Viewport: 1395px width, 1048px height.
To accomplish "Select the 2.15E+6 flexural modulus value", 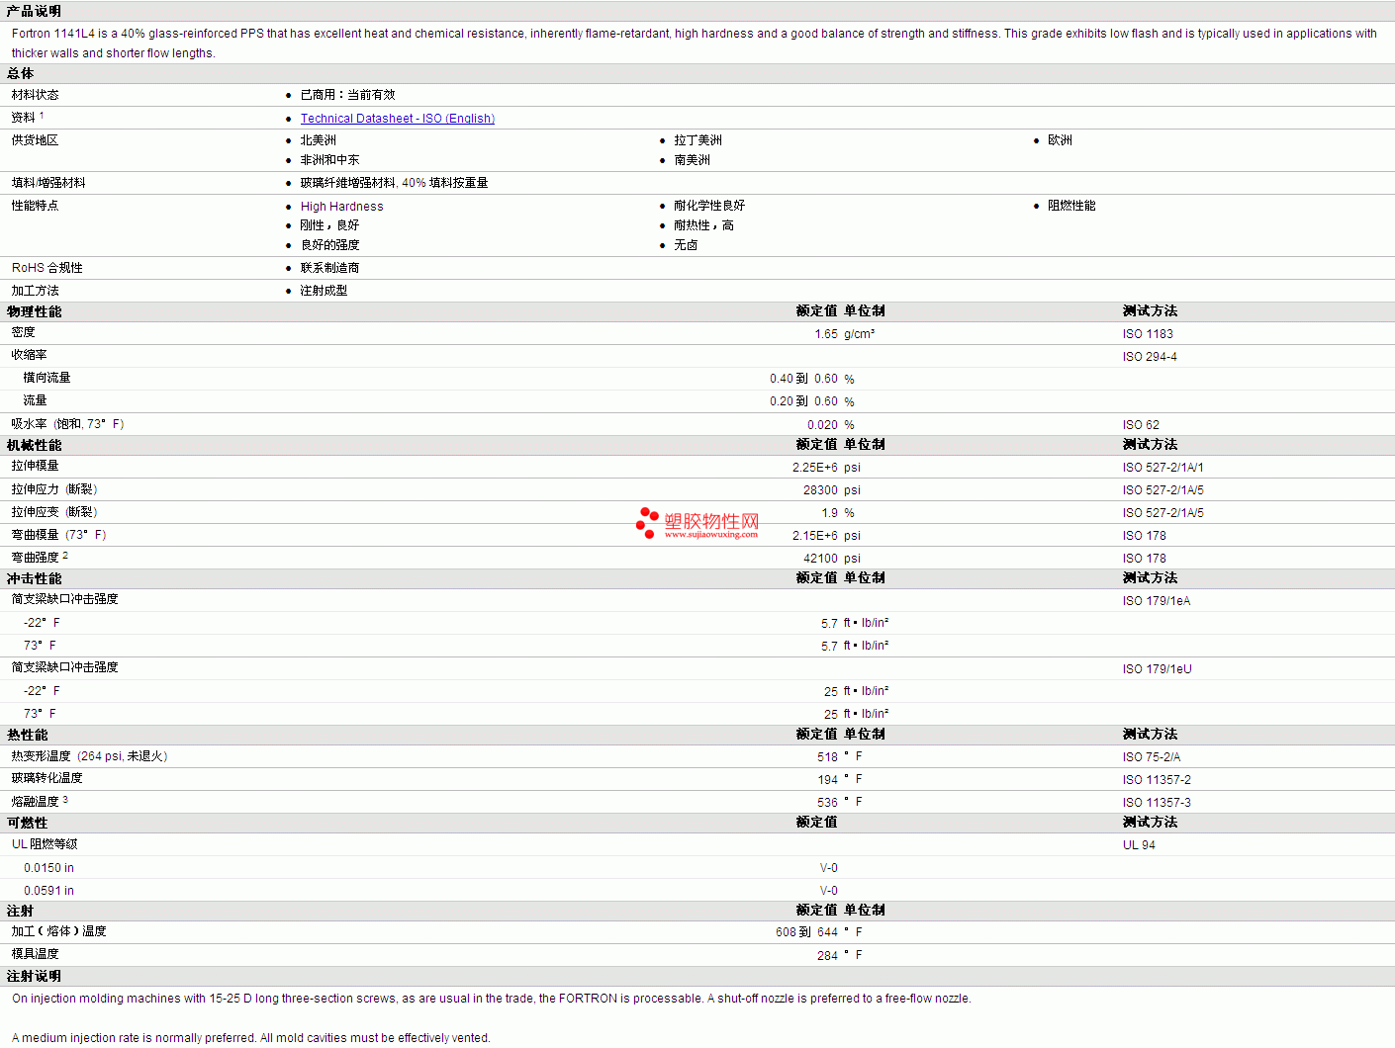I will pyautogui.click(x=814, y=536).
